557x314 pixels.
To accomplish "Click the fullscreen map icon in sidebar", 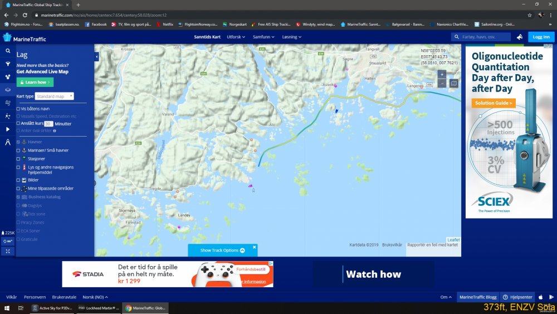I will coord(7,251).
